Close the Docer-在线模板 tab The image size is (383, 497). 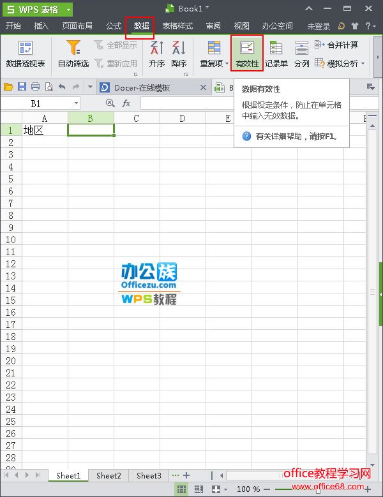(x=203, y=87)
